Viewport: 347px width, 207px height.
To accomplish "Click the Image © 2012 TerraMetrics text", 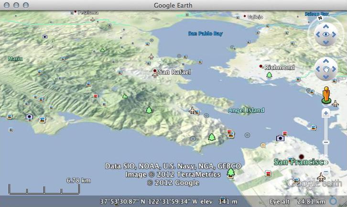I will 173,174.
